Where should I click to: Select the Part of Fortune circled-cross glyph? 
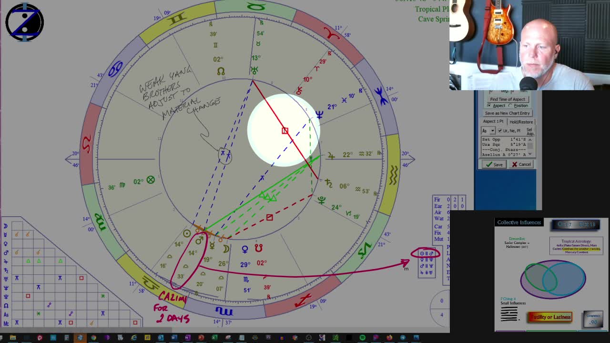[151, 180]
